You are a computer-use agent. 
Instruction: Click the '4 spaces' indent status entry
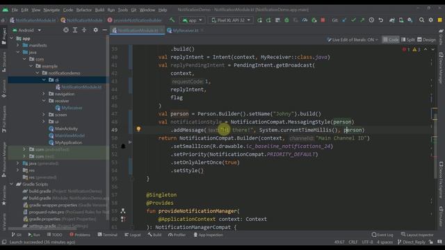(385, 242)
